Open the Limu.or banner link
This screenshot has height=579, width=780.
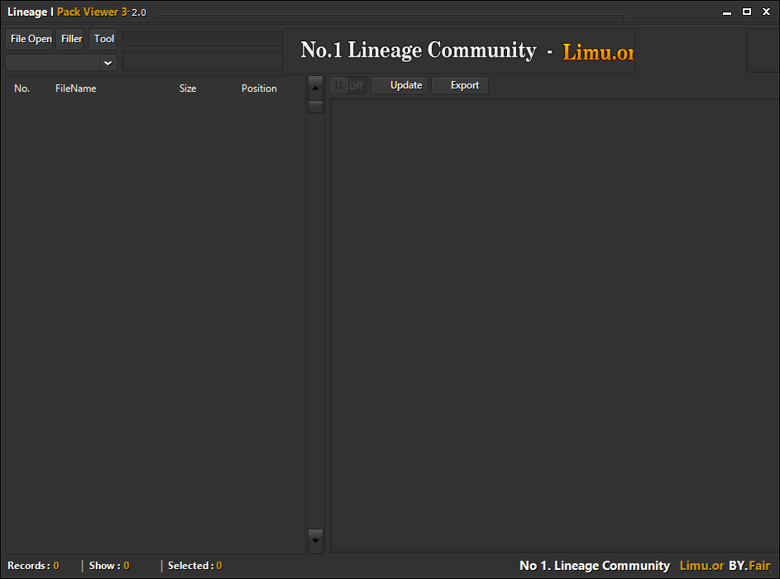[598, 52]
